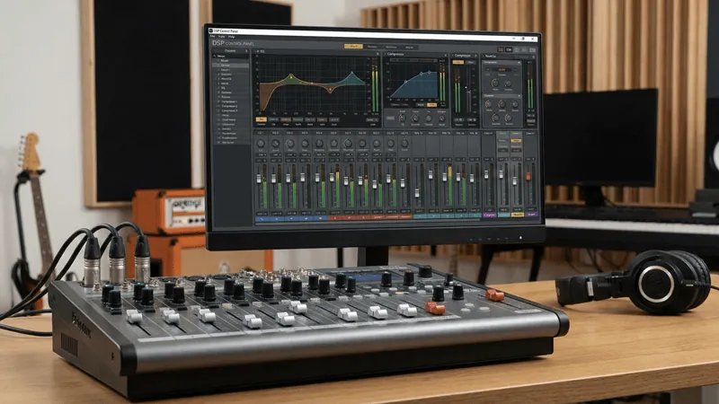Select the highlighted yellow tab in top bar
The image size is (719, 404).
353,47
